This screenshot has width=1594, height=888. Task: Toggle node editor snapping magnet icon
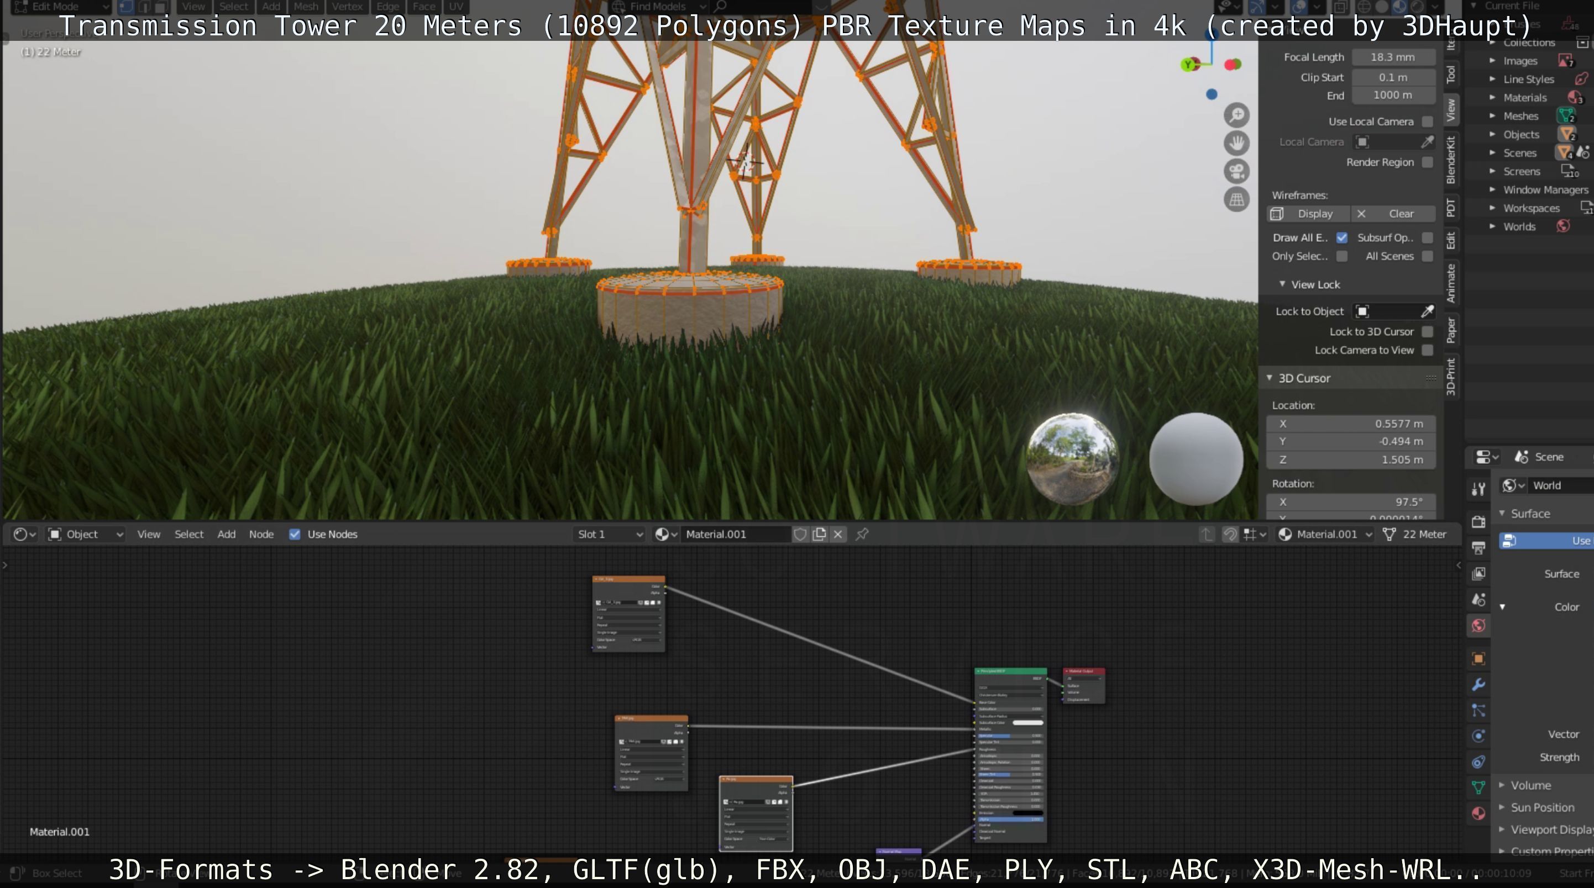tap(1230, 534)
